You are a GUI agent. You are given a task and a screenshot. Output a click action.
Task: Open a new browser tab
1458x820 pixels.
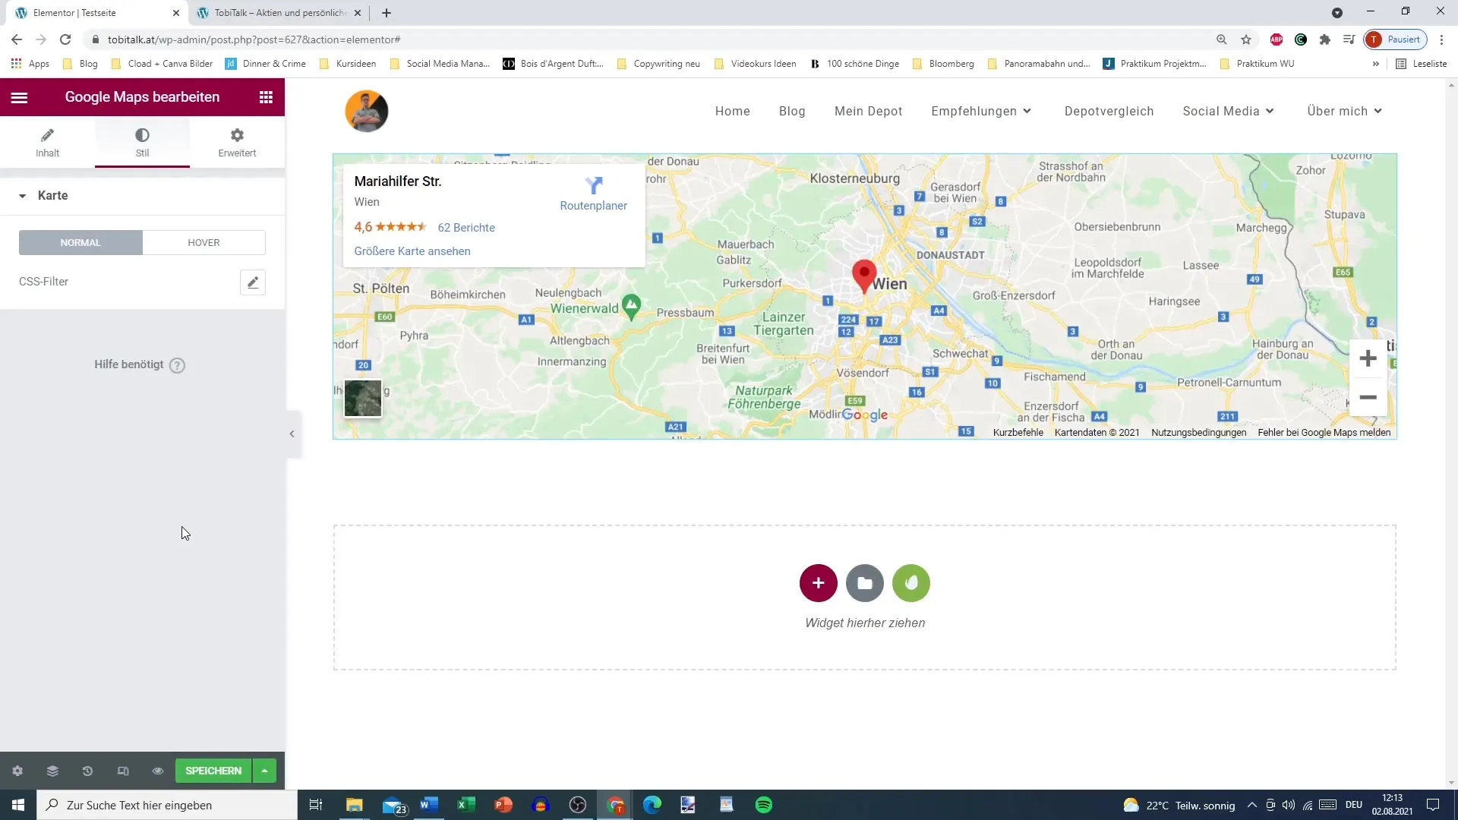point(387,13)
